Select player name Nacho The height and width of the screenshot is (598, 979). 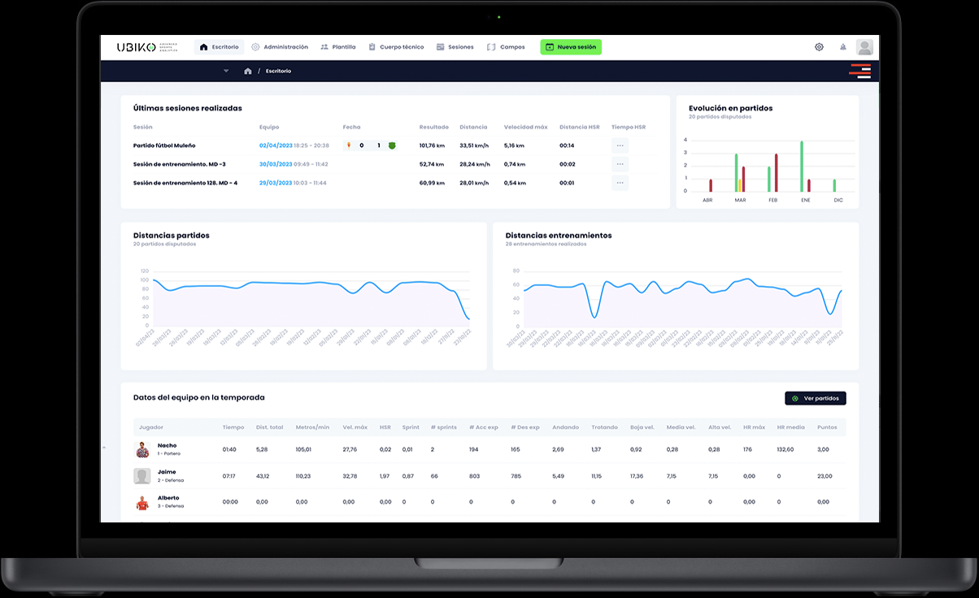point(167,445)
